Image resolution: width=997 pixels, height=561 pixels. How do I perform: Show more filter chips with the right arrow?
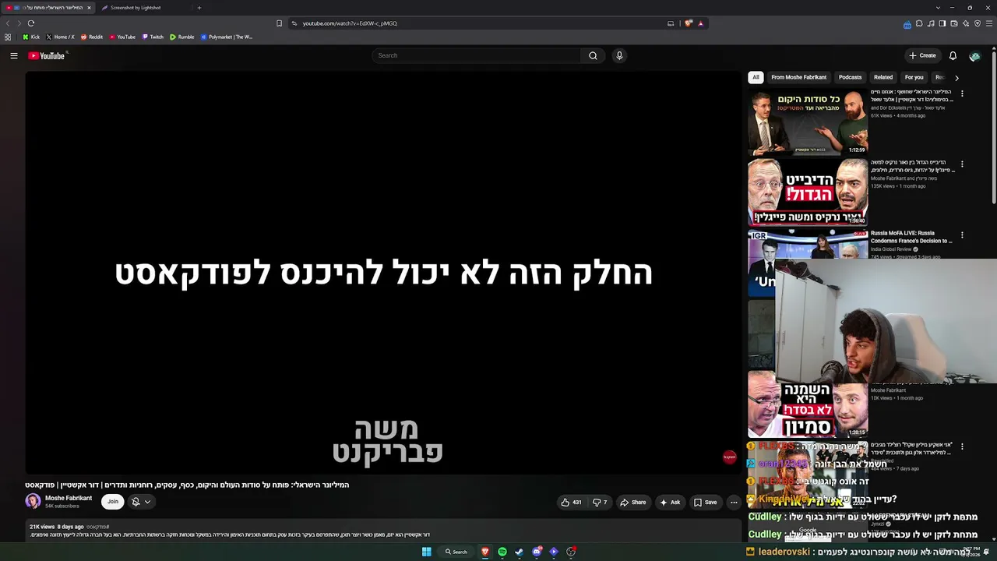pyautogui.click(x=956, y=77)
